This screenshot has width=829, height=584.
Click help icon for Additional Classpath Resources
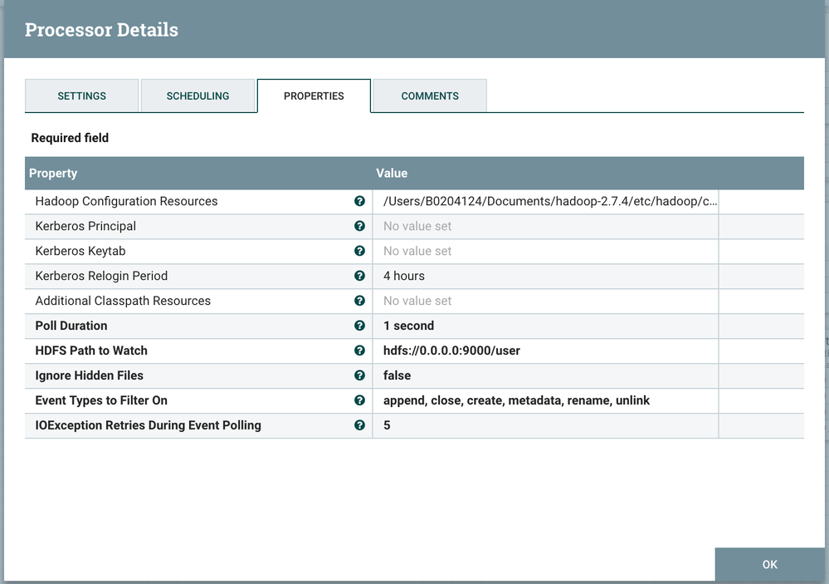pos(359,301)
